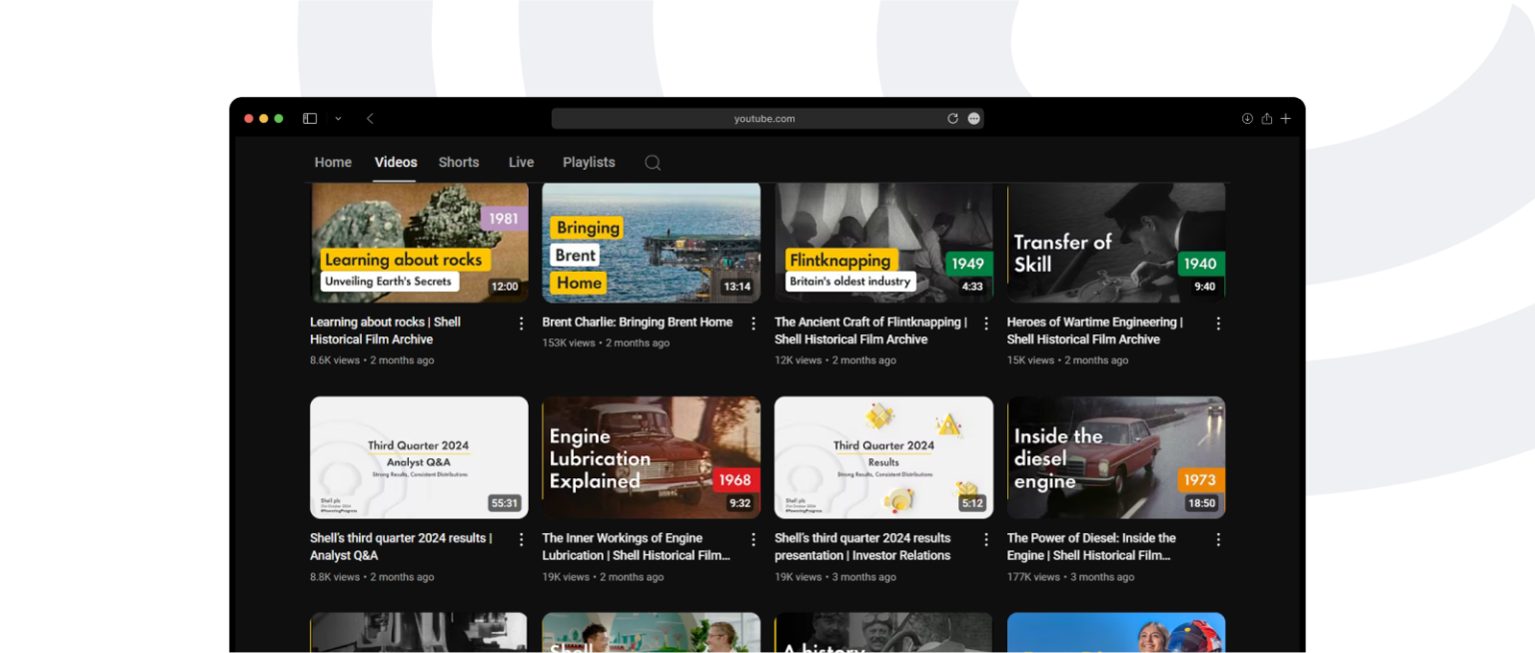The image size is (1535, 653).
Task: Share the current page
Action: 1266,118
